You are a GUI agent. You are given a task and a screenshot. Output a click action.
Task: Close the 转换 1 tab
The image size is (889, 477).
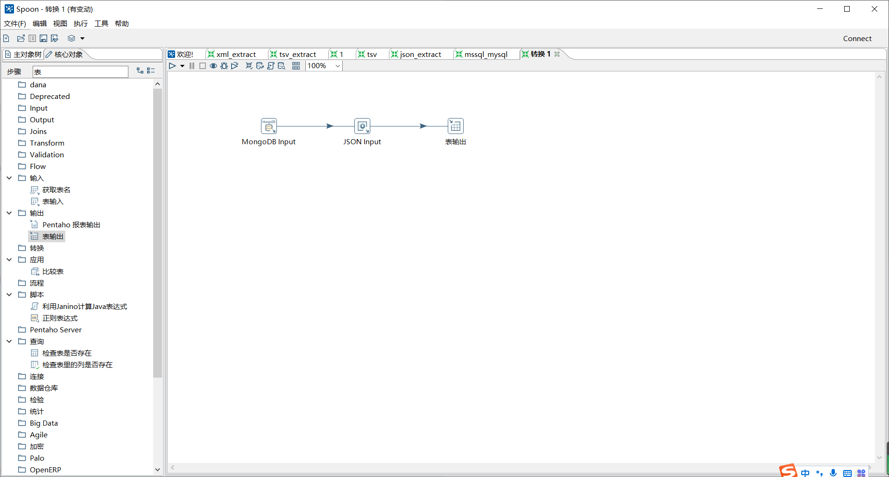557,54
